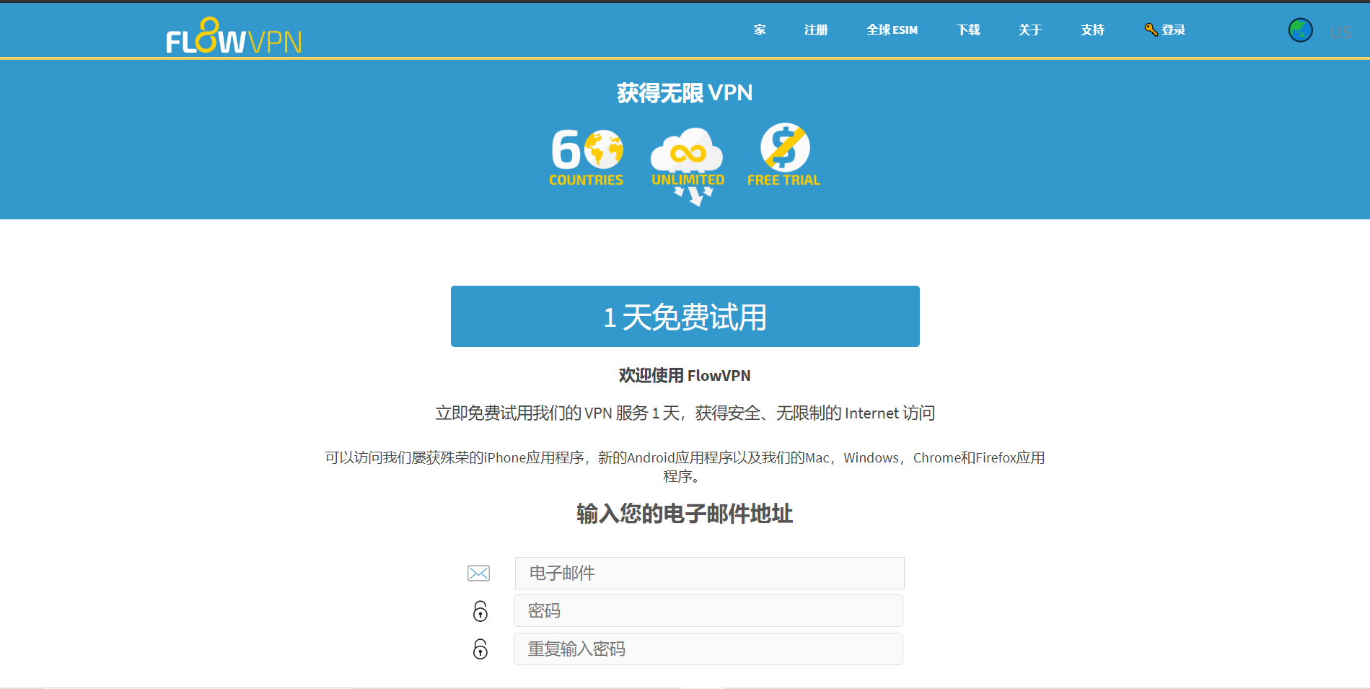Click the 密码 password field

click(708, 611)
